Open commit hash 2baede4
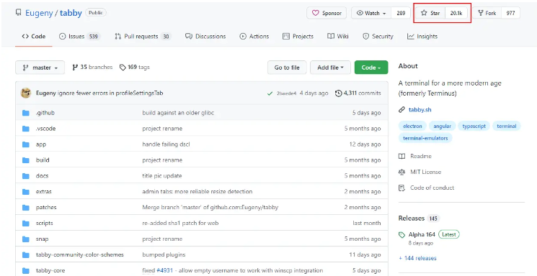The image size is (537, 276). pyautogui.click(x=286, y=93)
